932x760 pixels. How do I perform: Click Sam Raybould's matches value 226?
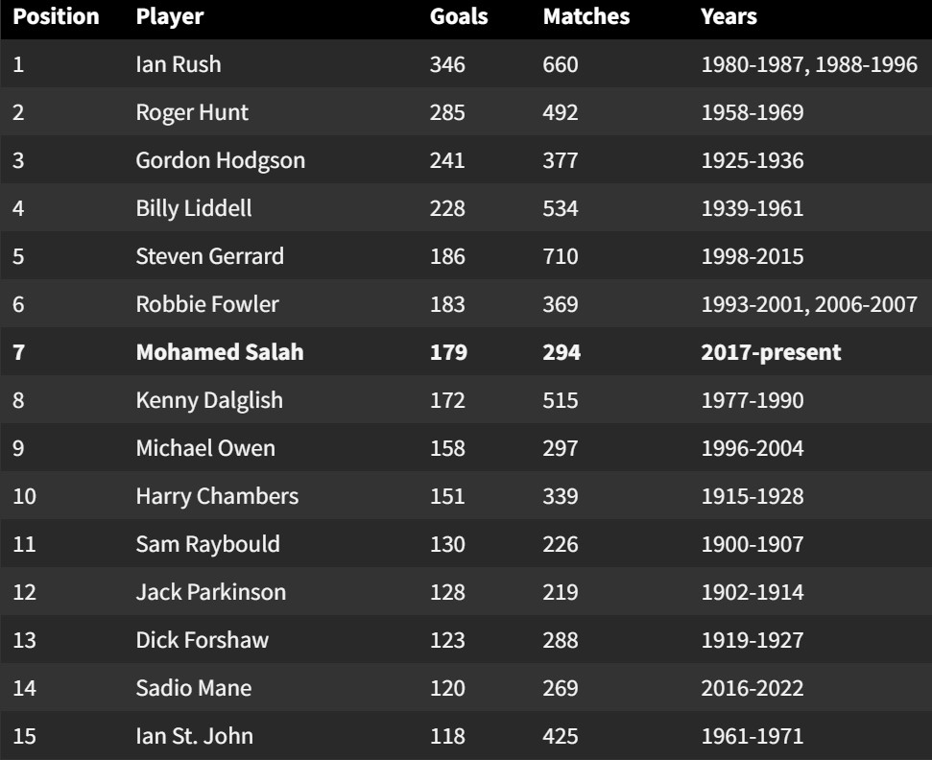point(561,544)
